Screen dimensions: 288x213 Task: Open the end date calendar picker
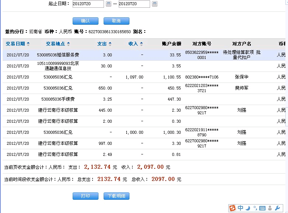coord(155,4)
